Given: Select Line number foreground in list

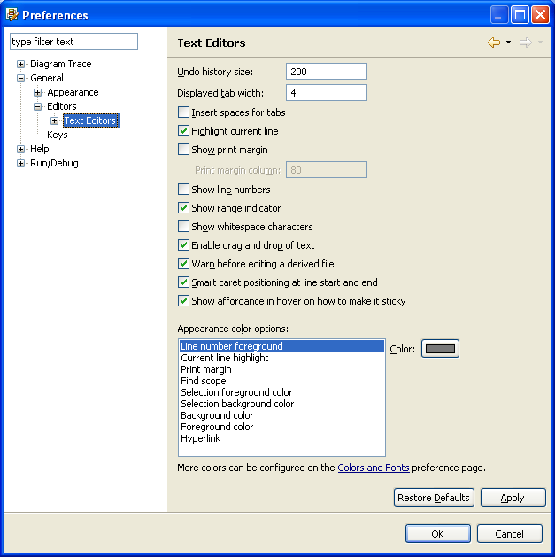Looking at the screenshot, I should pyautogui.click(x=281, y=346).
